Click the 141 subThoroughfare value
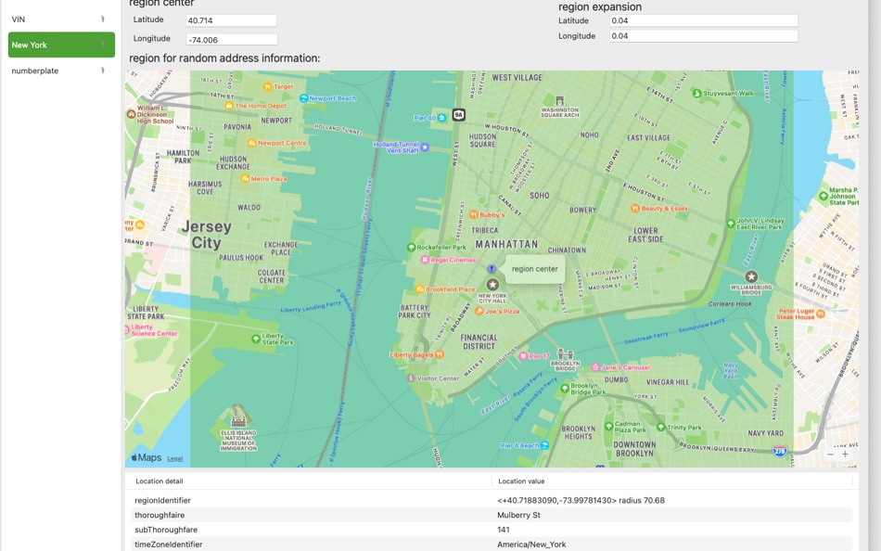Screen dimensions: 881x551 click(x=504, y=530)
